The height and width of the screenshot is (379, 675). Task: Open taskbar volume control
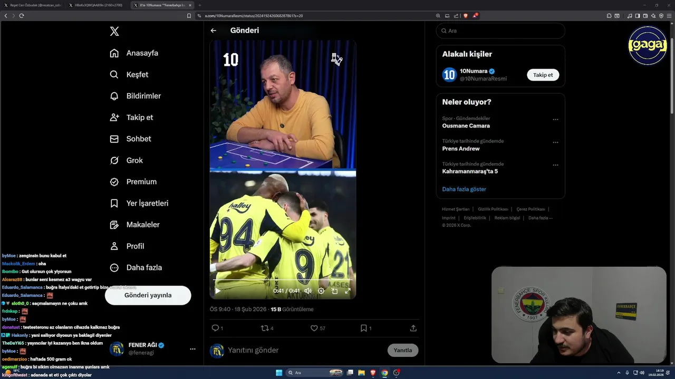pyautogui.click(x=642, y=373)
